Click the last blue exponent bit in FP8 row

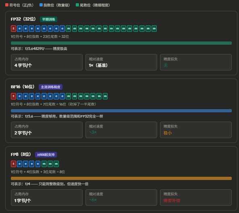point(38,164)
